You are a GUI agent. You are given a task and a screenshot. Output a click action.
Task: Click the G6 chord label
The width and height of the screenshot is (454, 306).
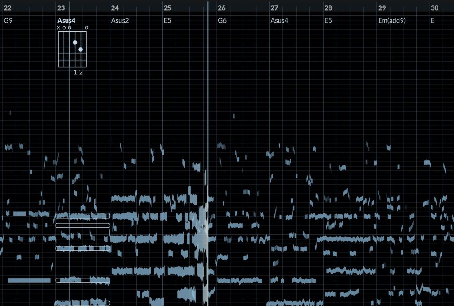click(222, 20)
